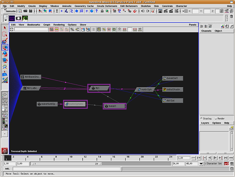Select the arrow Select tool
This screenshot has width=235, height=177.
pyautogui.click(x=5, y=28)
